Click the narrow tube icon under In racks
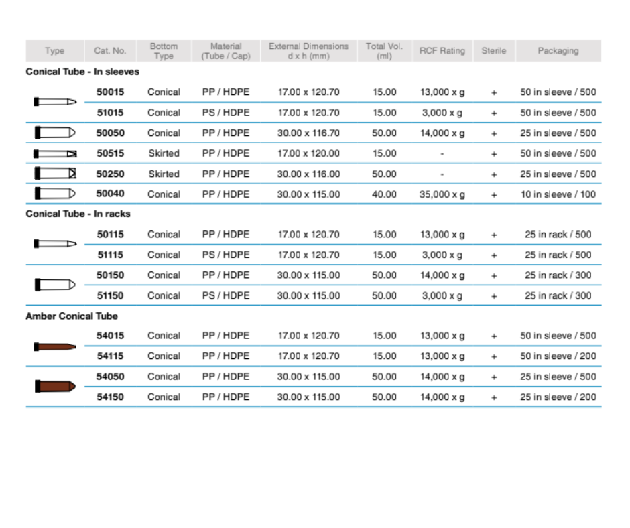The image size is (630, 528). pos(55,244)
